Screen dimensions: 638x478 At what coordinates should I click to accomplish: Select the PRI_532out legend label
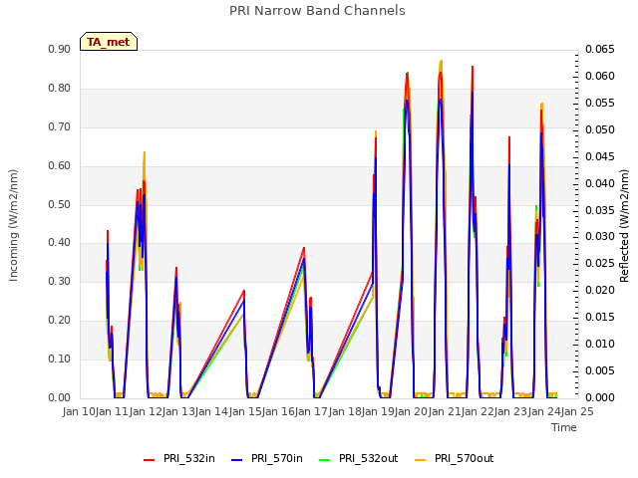(369, 458)
